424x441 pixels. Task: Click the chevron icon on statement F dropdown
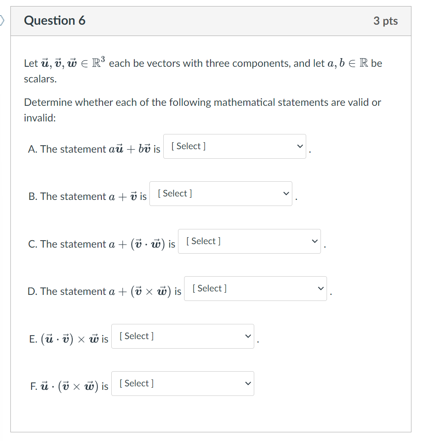tap(247, 383)
